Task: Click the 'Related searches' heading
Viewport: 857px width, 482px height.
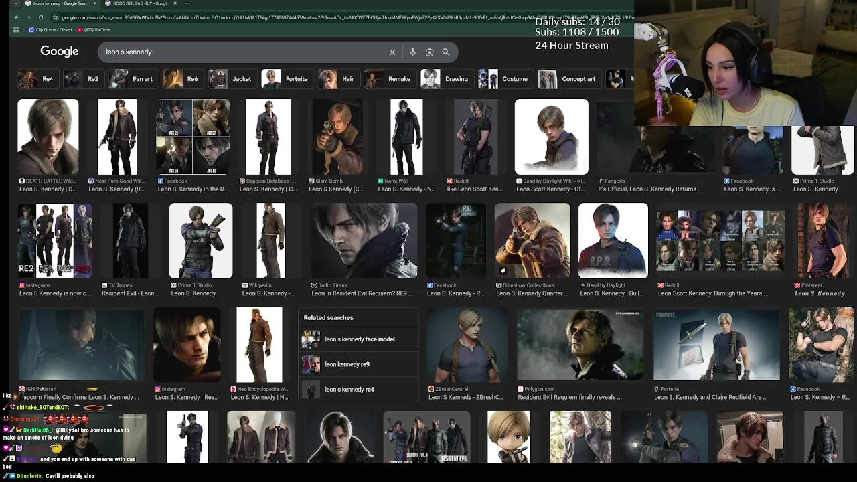Action: click(328, 318)
